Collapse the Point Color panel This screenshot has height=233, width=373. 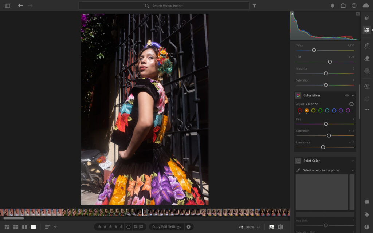[x=353, y=161]
